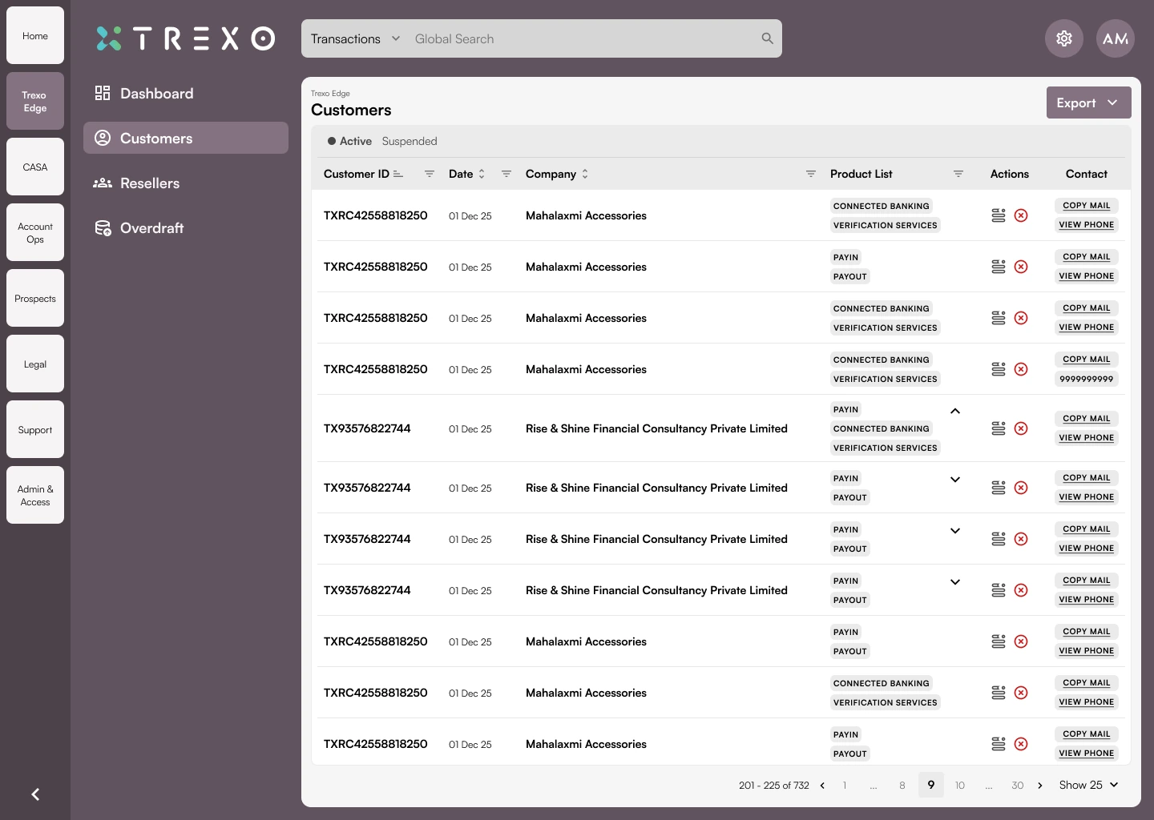Image resolution: width=1154 pixels, height=820 pixels.
Task: Open the AM user avatar
Action: coord(1116,38)
